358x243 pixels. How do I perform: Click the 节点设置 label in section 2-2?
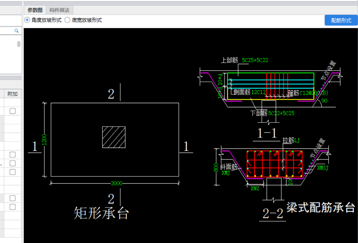point(317,148)
